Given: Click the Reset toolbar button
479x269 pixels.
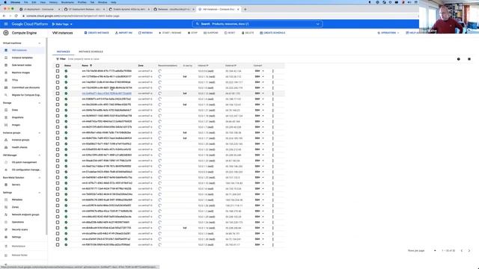Looking at the screenshot, I should click(230, 33).
